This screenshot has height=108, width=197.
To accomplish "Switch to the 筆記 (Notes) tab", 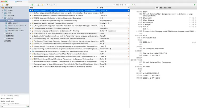I will [161, 8].
